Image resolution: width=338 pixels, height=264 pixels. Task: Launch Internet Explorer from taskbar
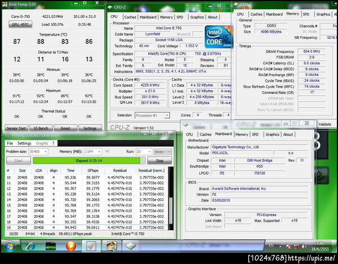pyautogui.click(x=30, y=246)
